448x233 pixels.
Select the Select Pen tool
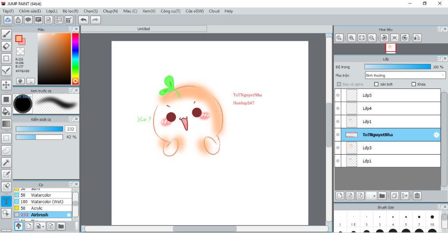pos(6,174)
